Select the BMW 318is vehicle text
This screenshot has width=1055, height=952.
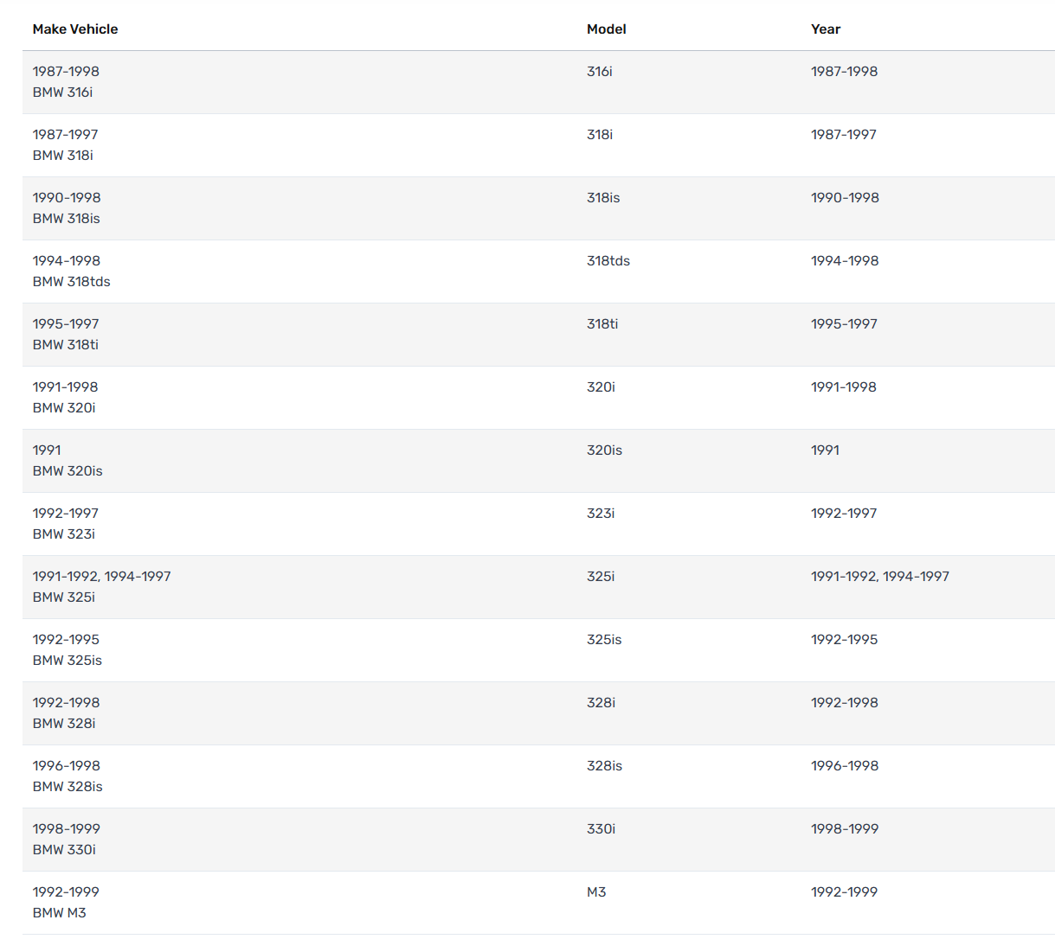(66, 219)
